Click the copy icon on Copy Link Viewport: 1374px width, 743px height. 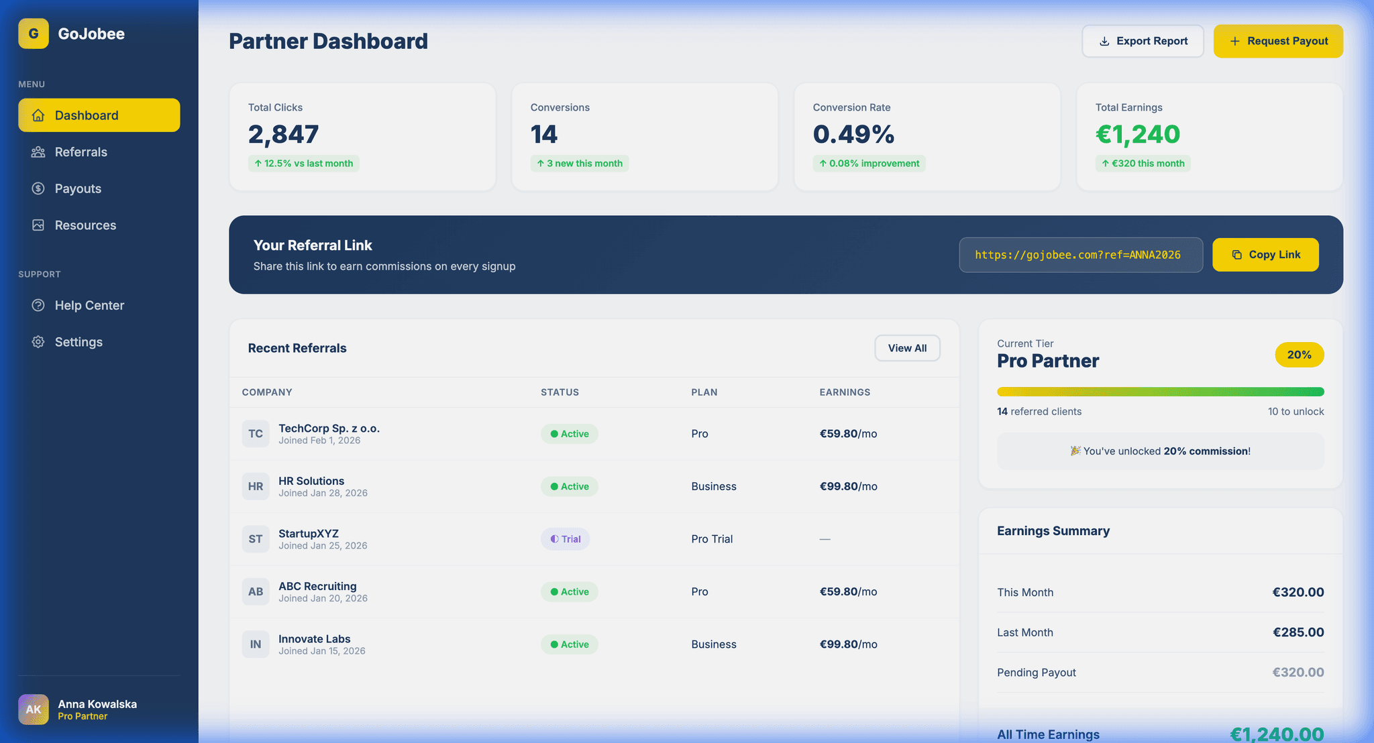tap(1236, 254)
